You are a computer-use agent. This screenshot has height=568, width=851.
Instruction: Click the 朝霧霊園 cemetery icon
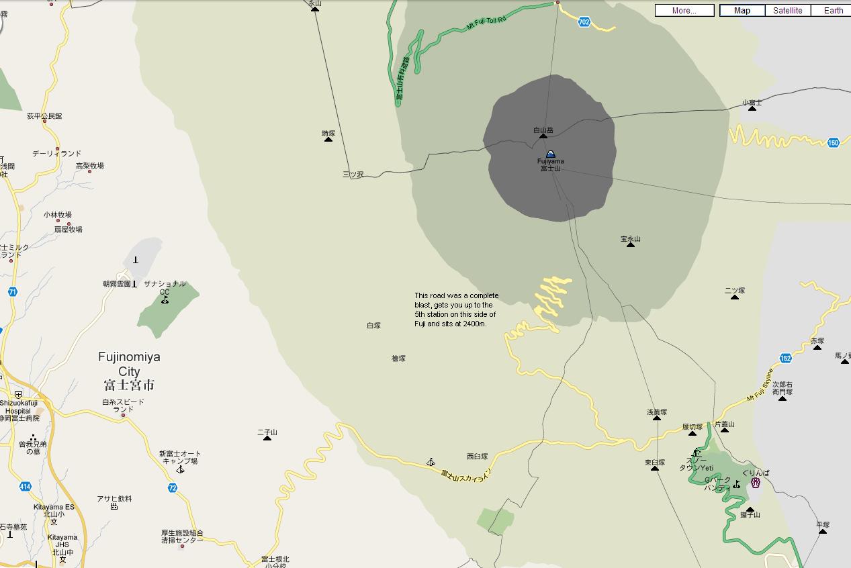tap(134, 284)
